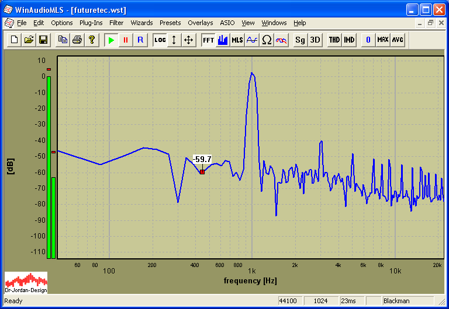This screenshot has width=449, height=309.
Task: Toggle the LOG frequency scale button
Action: pos(160,40)
